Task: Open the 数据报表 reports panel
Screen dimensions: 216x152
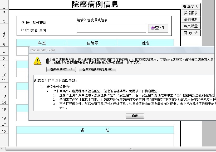Action: point(191,13)
